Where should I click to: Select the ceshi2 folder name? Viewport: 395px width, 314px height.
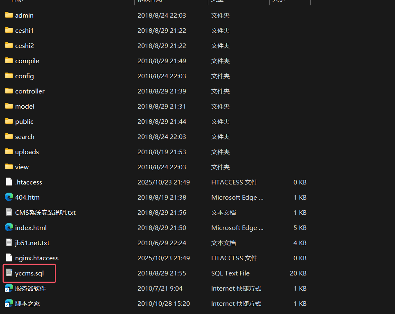coord(24,46)
